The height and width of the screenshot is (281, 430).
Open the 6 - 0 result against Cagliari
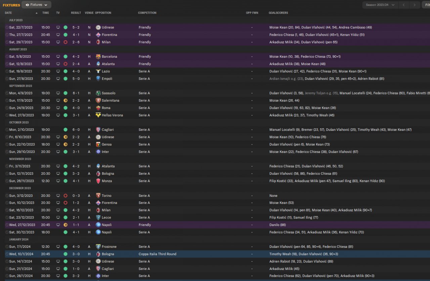coord(76,130)
